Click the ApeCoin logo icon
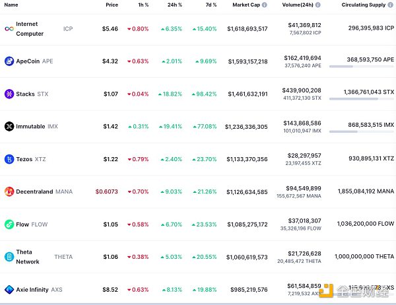Image resolution: width=396 pixels, height=305 pixels. (9, 61)
